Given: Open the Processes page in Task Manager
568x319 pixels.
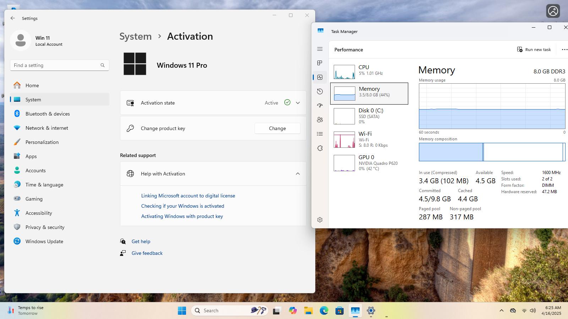Looking at the screenshot, I should 320,63.
